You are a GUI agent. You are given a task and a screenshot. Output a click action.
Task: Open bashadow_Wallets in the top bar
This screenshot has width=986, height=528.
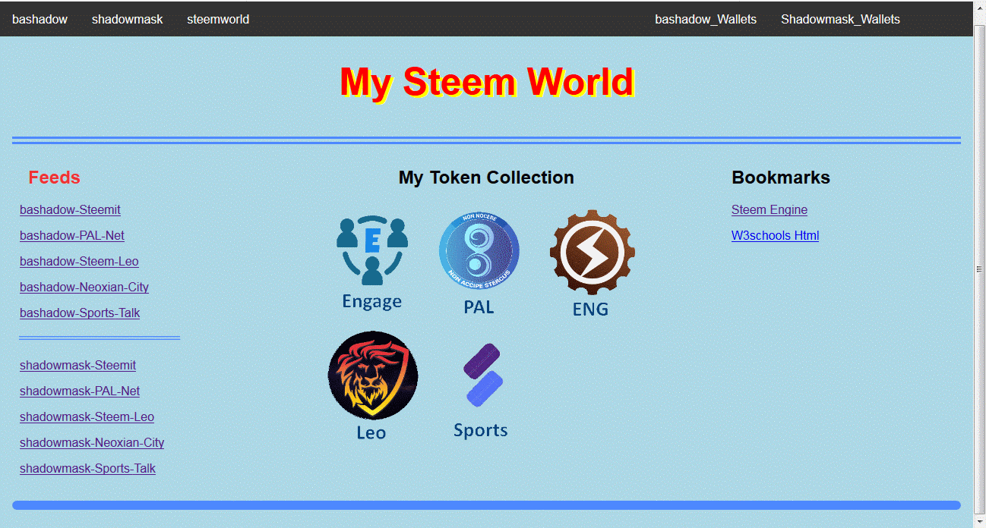click(x=706, y=19)
